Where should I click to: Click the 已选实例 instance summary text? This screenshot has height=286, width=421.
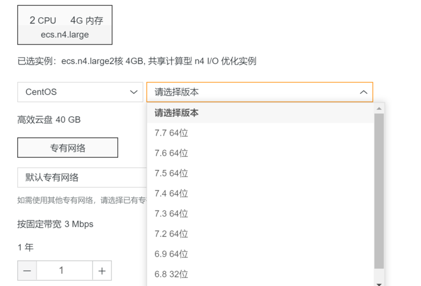tap(137, 61)
